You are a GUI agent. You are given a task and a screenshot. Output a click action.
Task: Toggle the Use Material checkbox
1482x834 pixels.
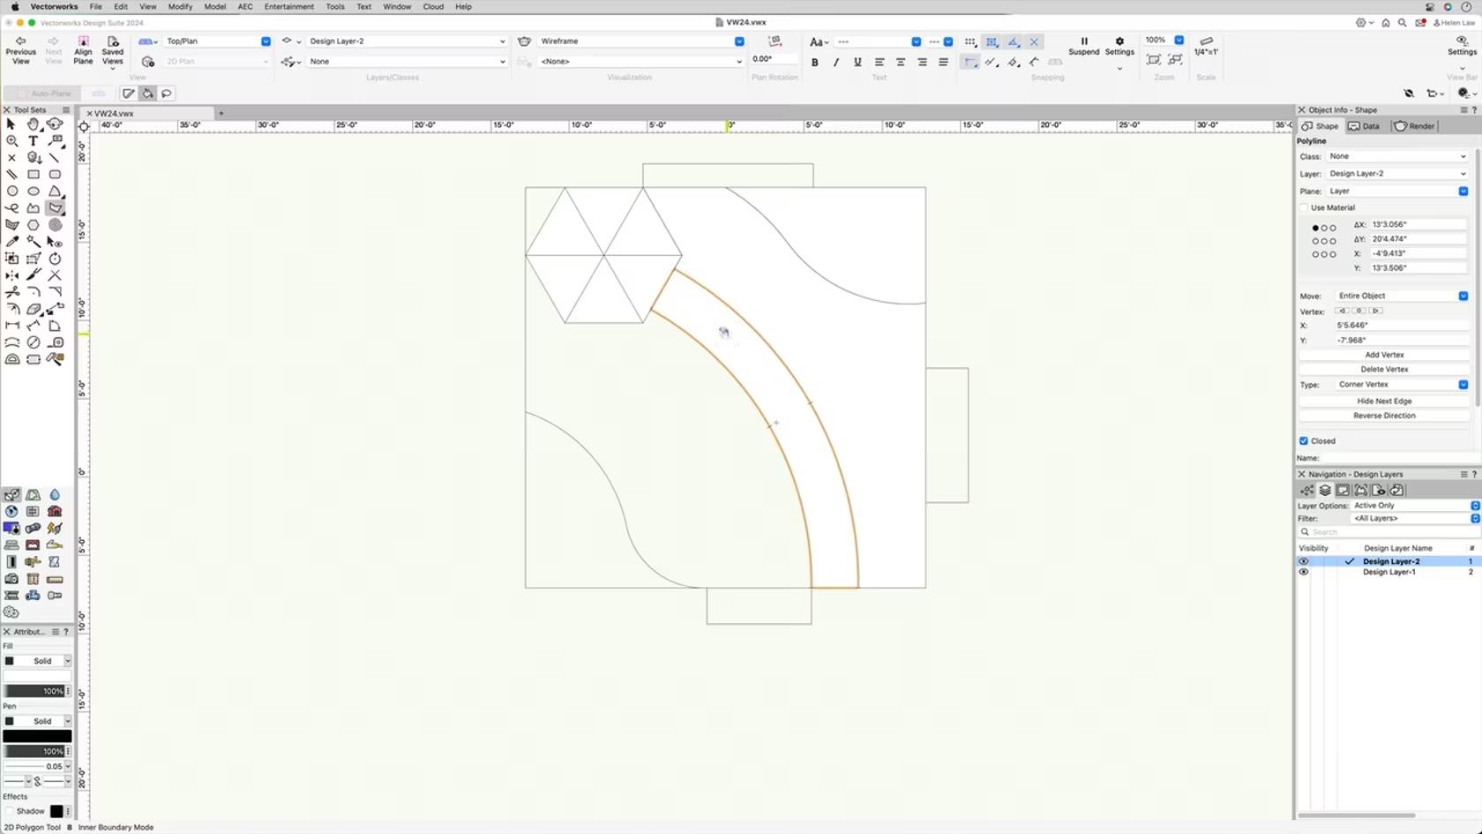pyautogui.click(x=1304, y=207)
